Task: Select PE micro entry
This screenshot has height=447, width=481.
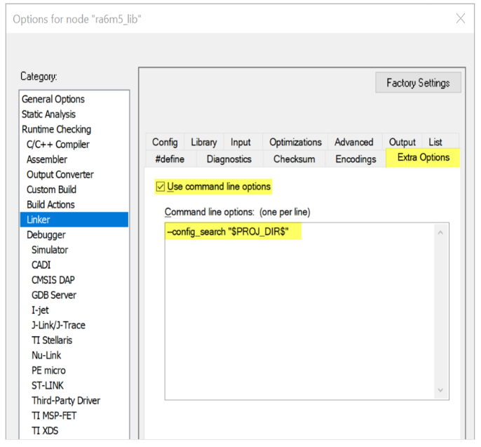Action: coord(48,371)
